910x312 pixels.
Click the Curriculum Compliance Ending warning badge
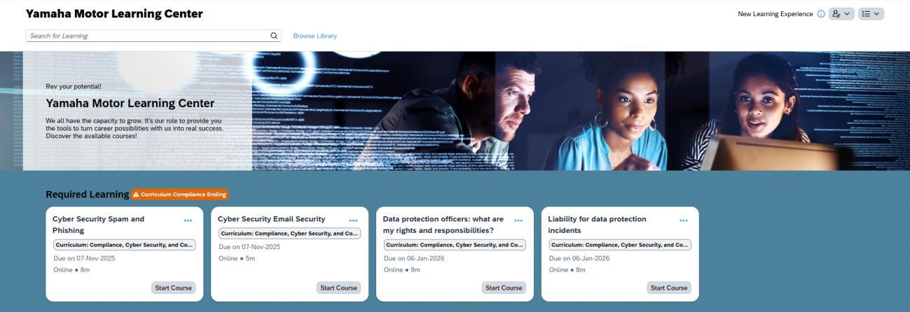tap(179, 194)
